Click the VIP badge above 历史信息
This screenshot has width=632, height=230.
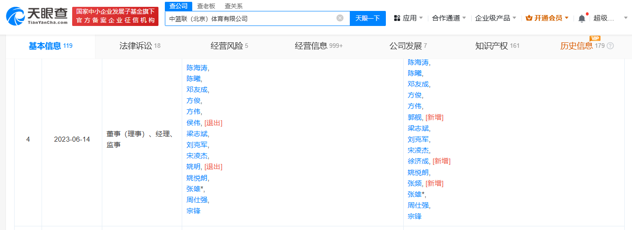click(x=595, y=38)
